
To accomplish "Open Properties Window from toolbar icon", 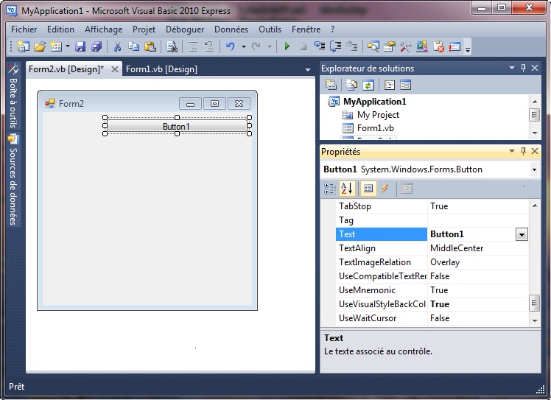I will 390,46.
